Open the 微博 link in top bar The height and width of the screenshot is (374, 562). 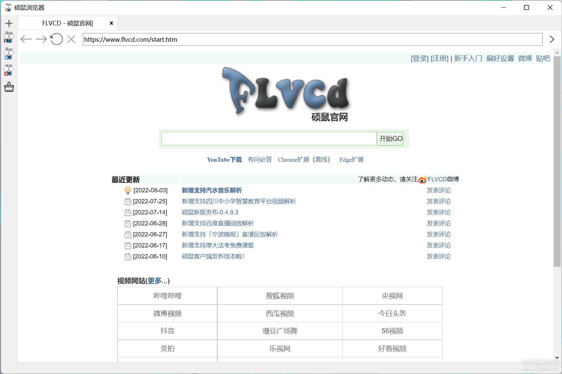coord(525,58)
